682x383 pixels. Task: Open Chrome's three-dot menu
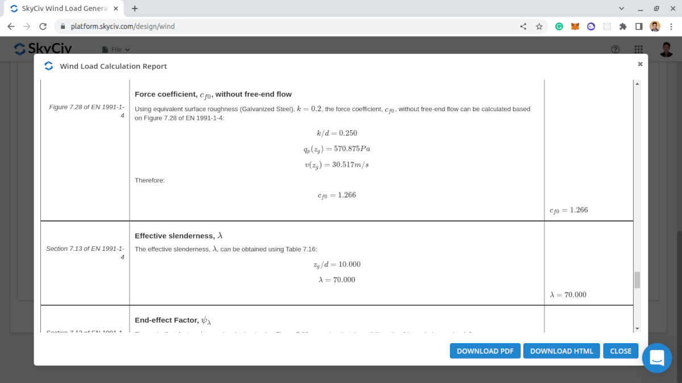[x=671, y=26]
